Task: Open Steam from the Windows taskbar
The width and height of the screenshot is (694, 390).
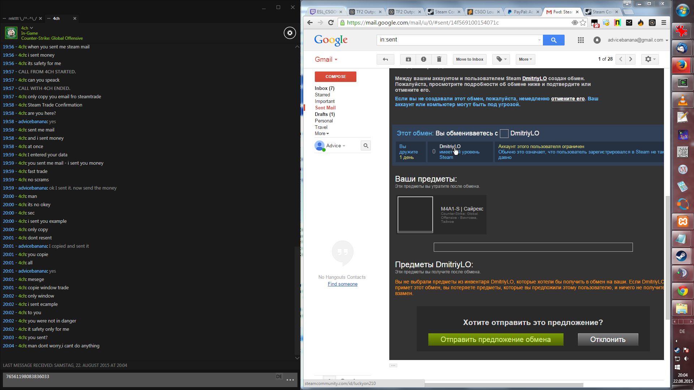Action: tap(682, 256)
